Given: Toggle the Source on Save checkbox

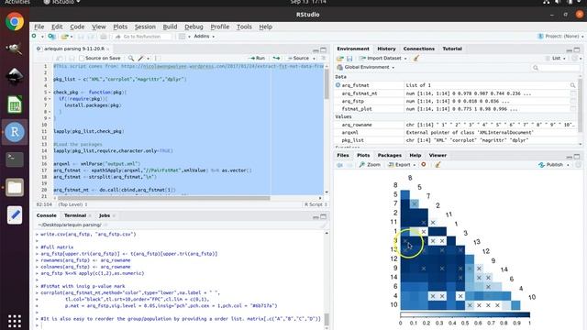Looking at the screenshot, I should [x=82, y=59].
